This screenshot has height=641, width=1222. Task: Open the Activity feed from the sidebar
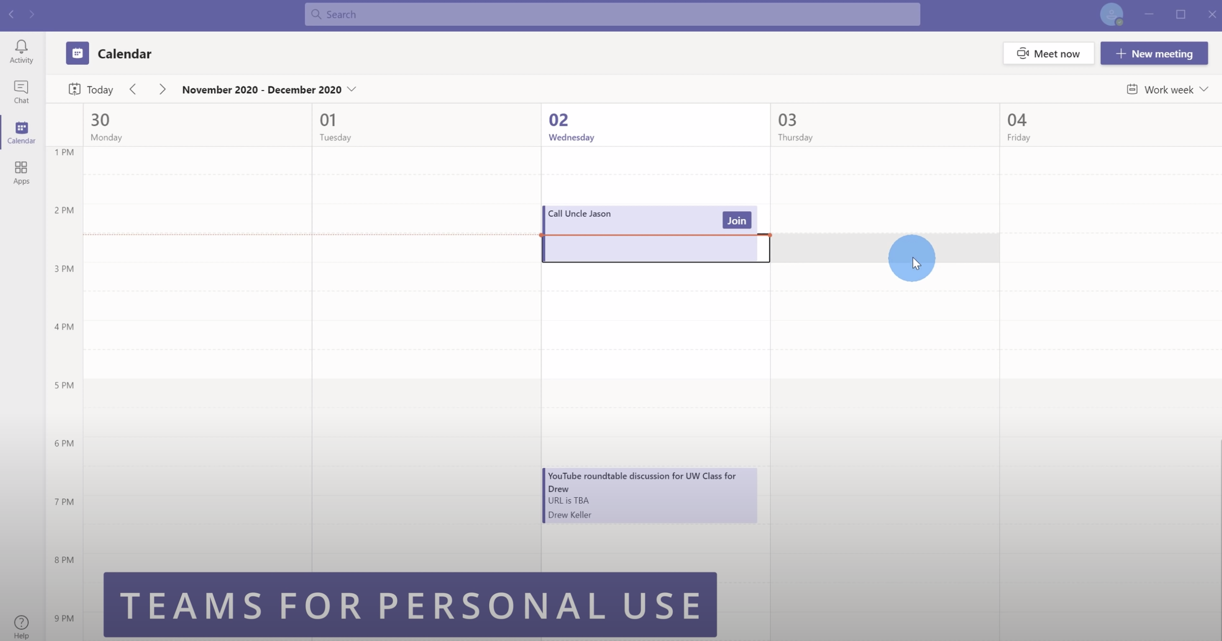(x=21, y=51)
